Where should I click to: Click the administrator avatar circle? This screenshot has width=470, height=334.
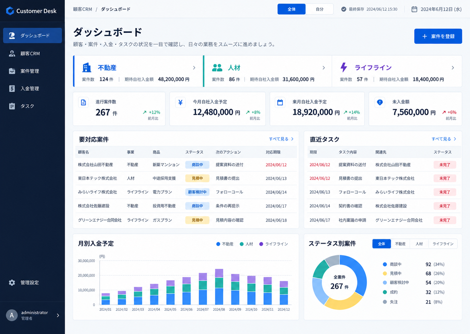(12, 315)
